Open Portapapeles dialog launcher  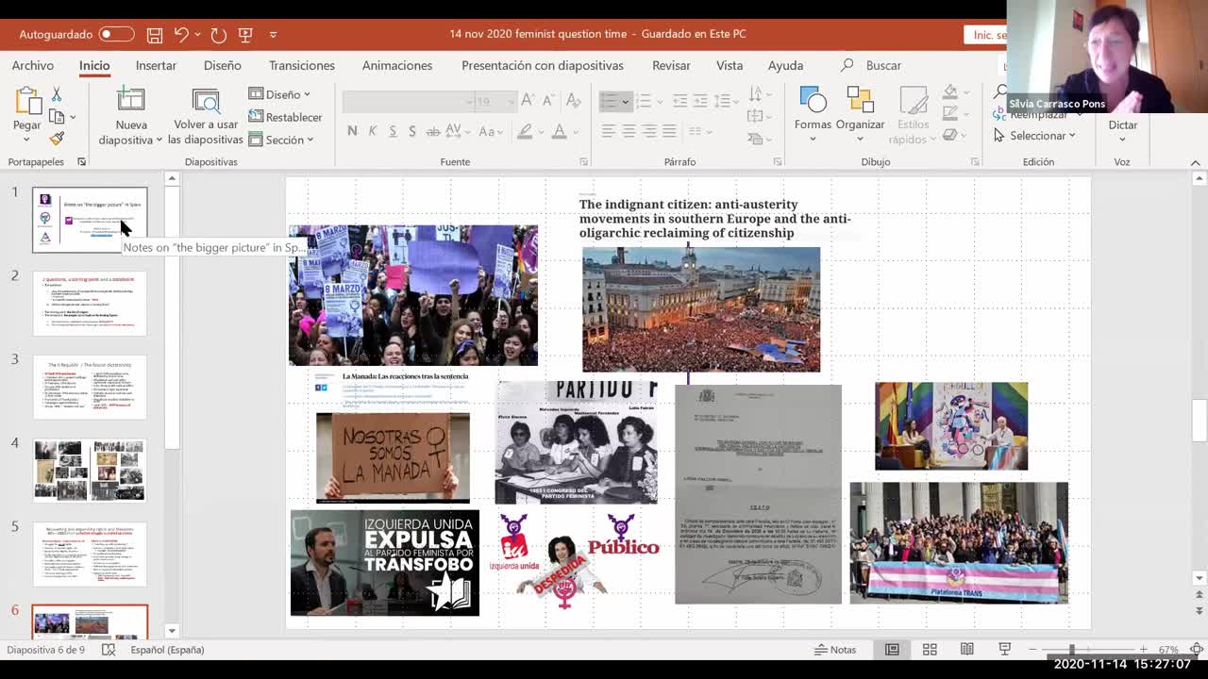click(81, 162)
